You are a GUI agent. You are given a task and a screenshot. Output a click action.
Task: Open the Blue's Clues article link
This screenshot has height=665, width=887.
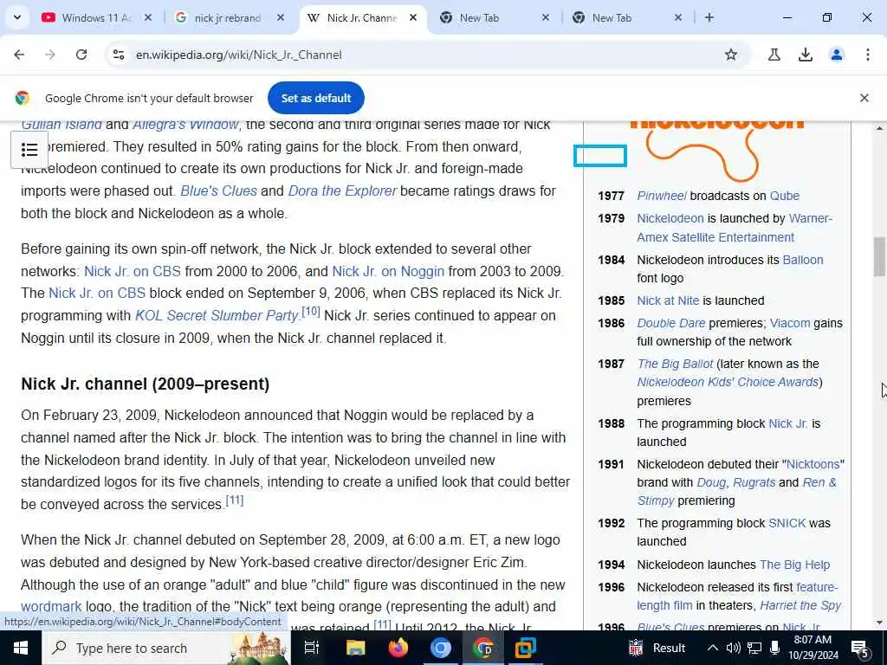219,191
